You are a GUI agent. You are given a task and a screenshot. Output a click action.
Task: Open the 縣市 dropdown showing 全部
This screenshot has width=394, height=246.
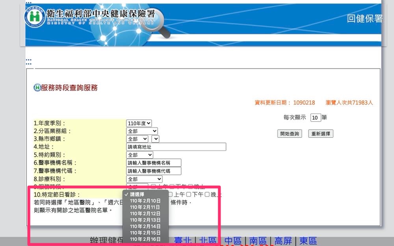(137, 139)
